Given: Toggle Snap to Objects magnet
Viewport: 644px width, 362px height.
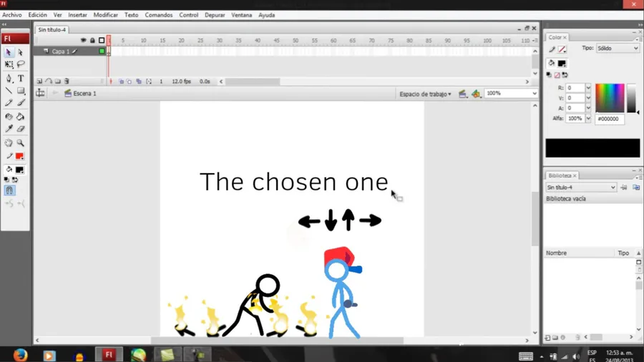Looking at the screenshot, I should point(9,190).
